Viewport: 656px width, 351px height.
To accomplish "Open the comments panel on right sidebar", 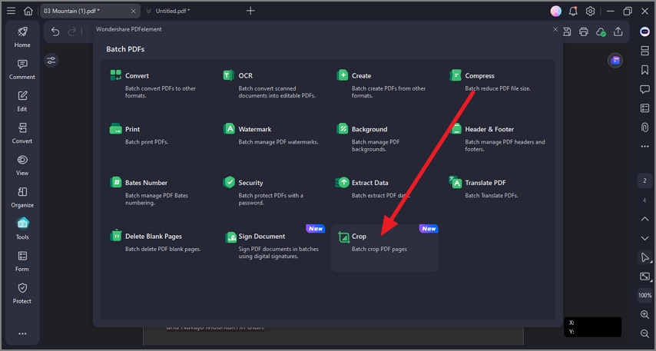I will (x=644, y=88).
